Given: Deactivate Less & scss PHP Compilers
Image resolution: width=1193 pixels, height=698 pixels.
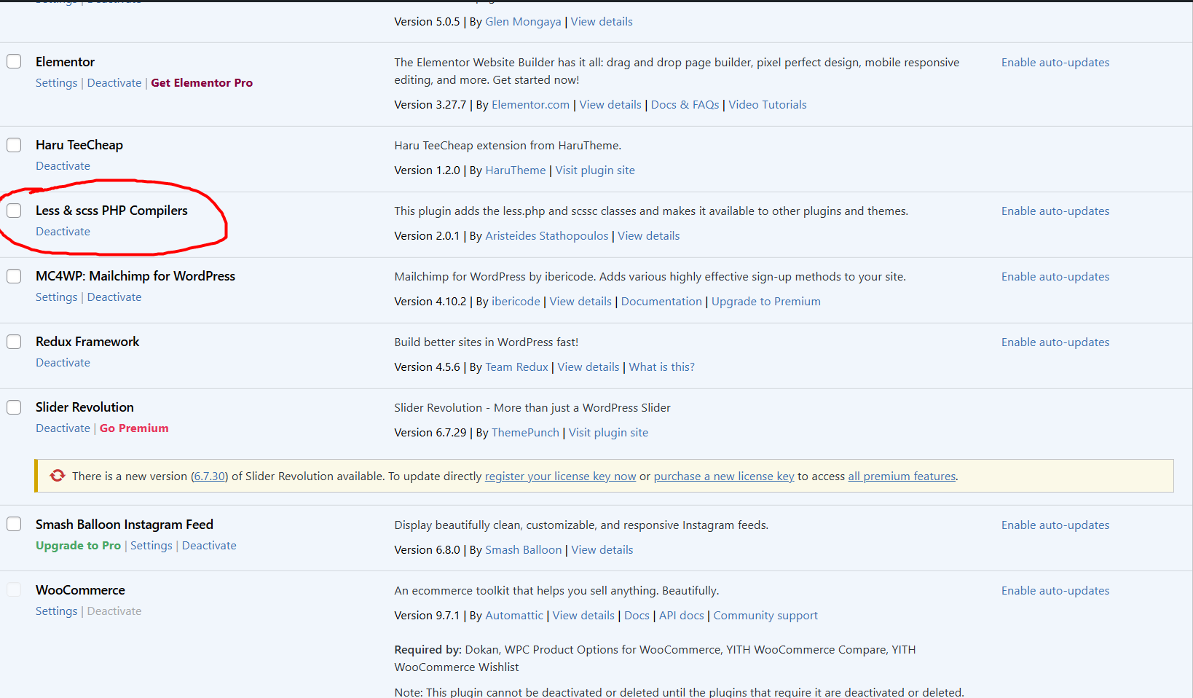Looking at the screenshot, I should coord(63,231).
